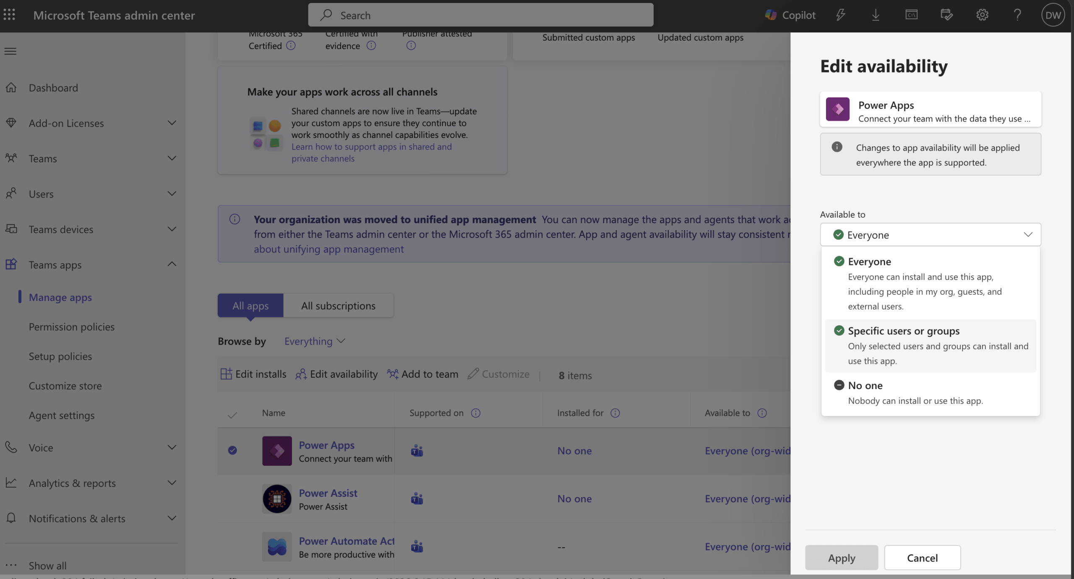Collapse the Teams apps nav section
Image resolution: width=1074 pixels, height=579 pixels.
pos(172,264)
